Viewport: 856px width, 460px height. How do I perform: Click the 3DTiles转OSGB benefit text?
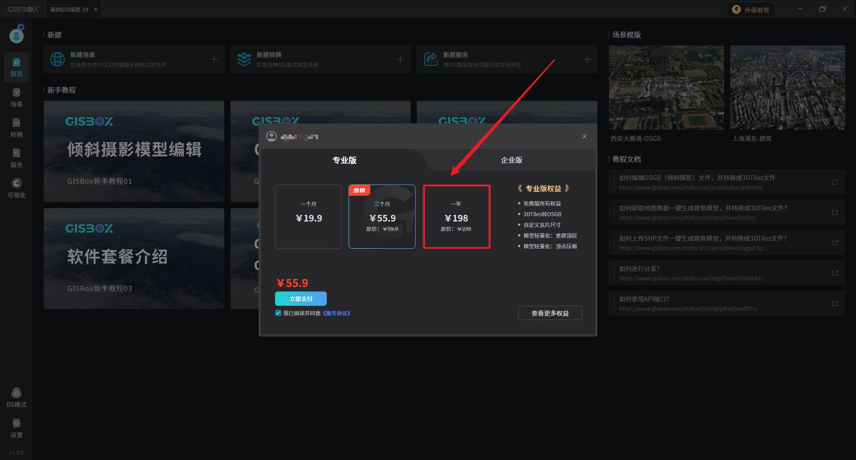click(x=542, y=214)
